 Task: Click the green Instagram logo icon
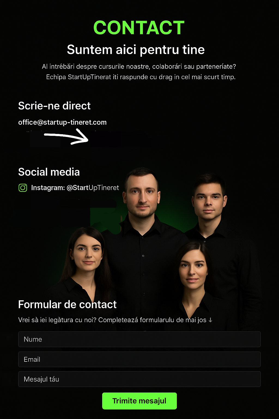click(x=23, y=188)
